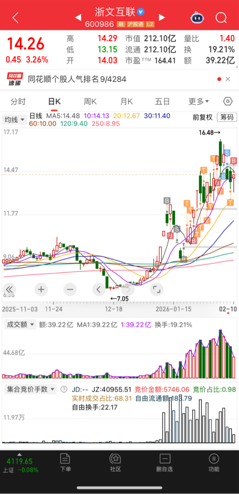
Task: Enter fullscreen chart with expand icon
Action: click(x=157, y=289)
